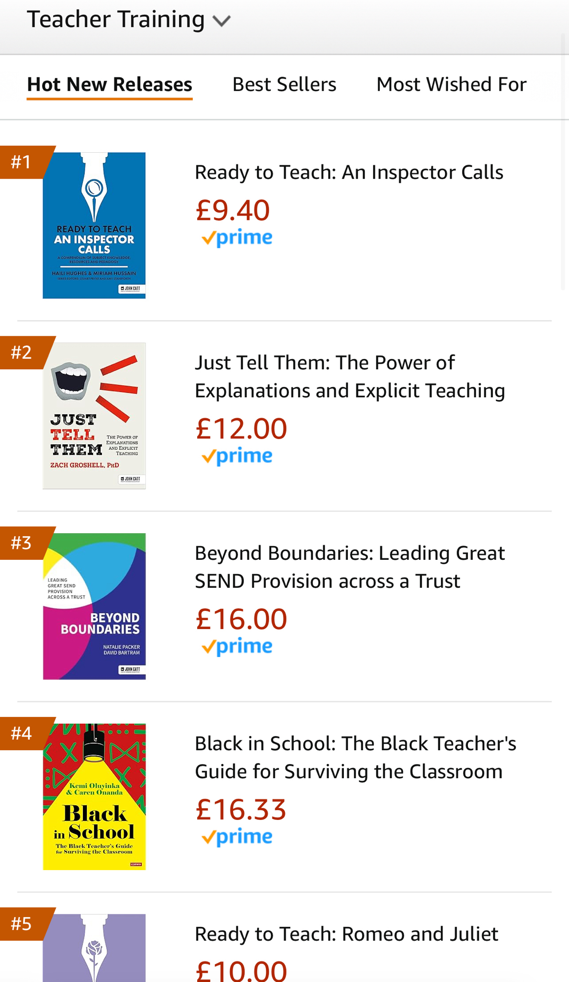Screen dimensions: 569x982
Task: Click the #1 rank badge
Action: pos(22,162)
